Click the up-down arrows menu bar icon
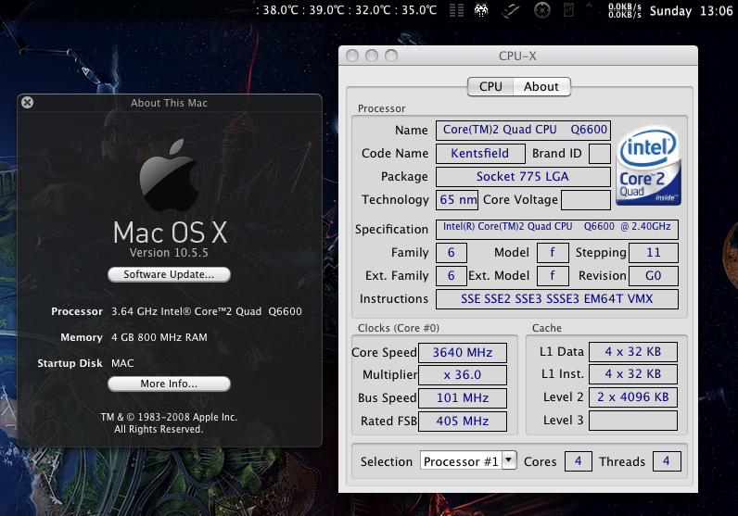 click(x=590, y=10)
